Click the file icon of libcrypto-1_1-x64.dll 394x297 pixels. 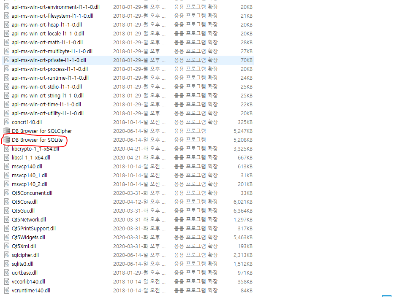pyautogui.click(x=7, y=149)
